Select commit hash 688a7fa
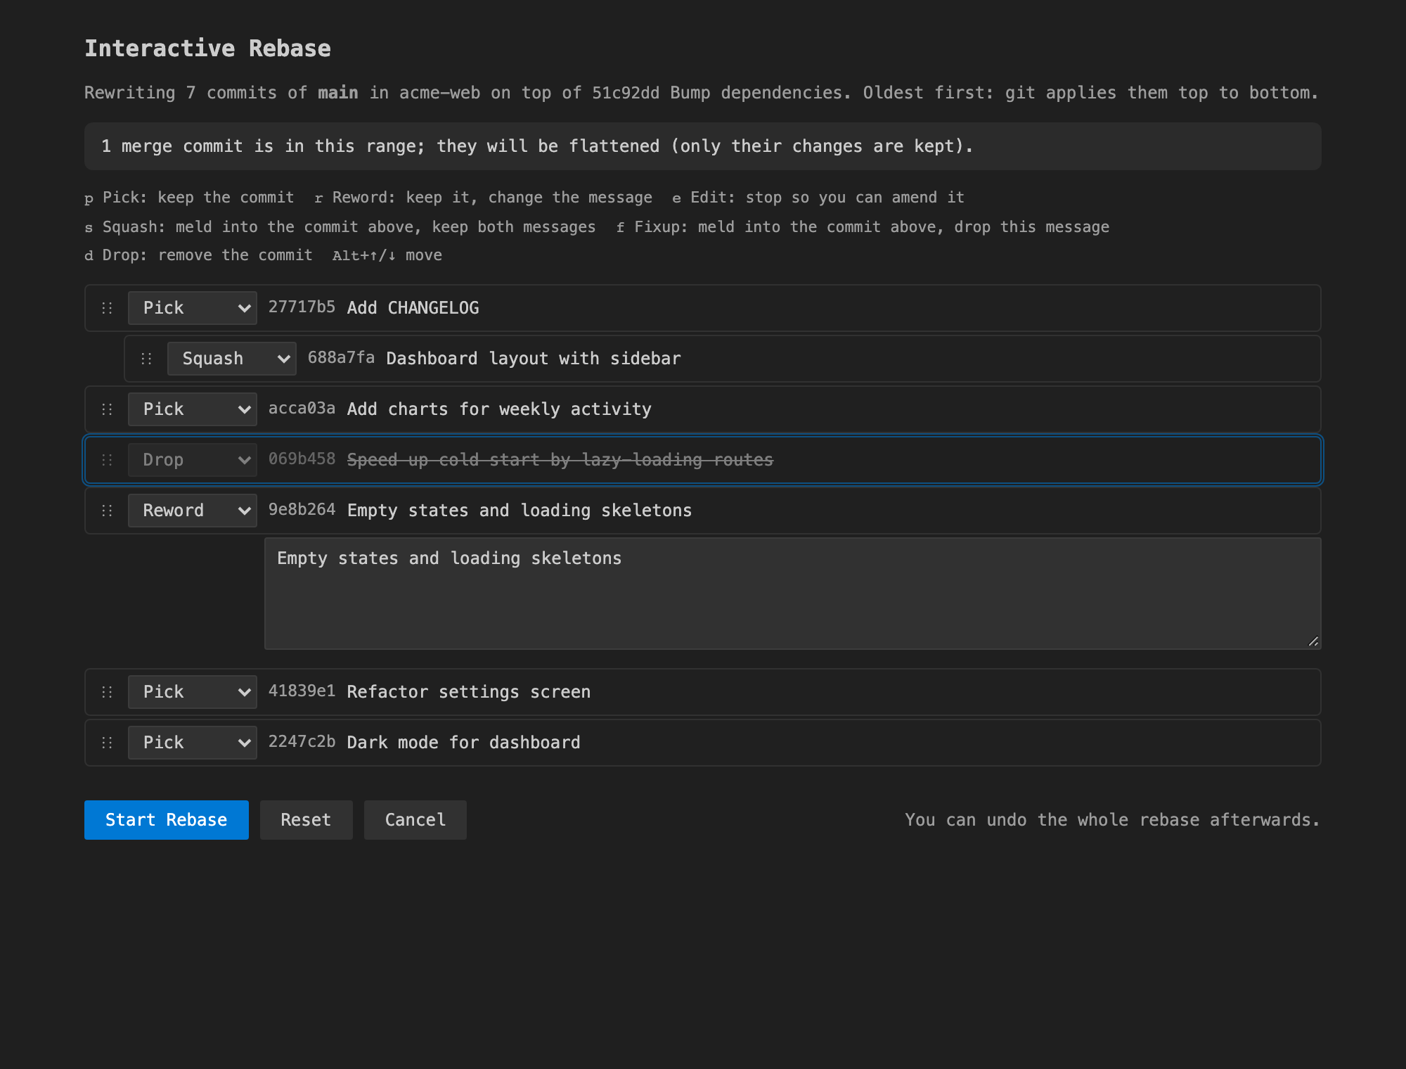Screen dimensions: 1406x1069 click(x=341, y=358)
